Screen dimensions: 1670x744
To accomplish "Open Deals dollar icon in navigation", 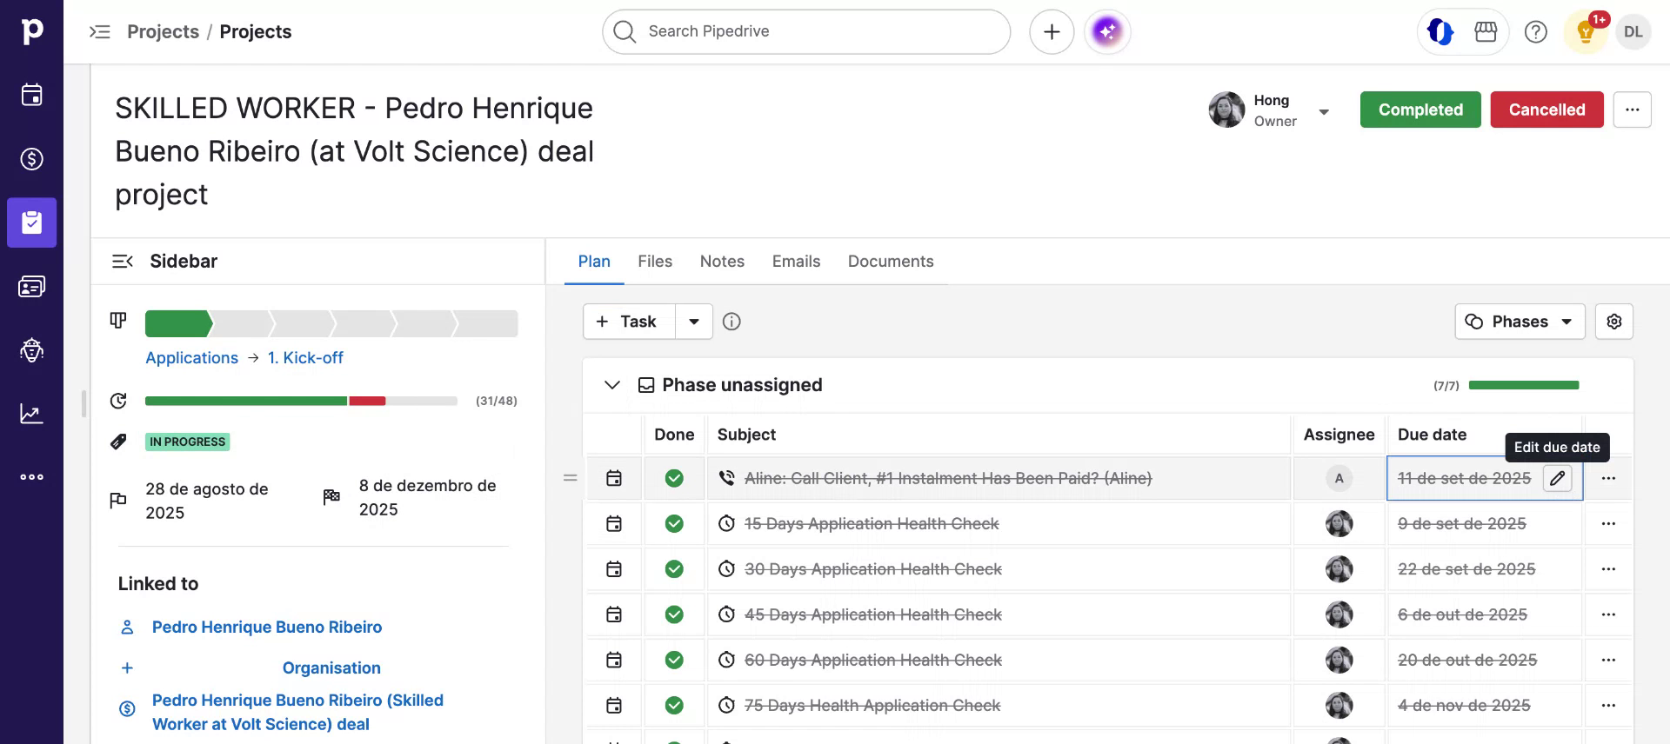I will coord(31,159).
